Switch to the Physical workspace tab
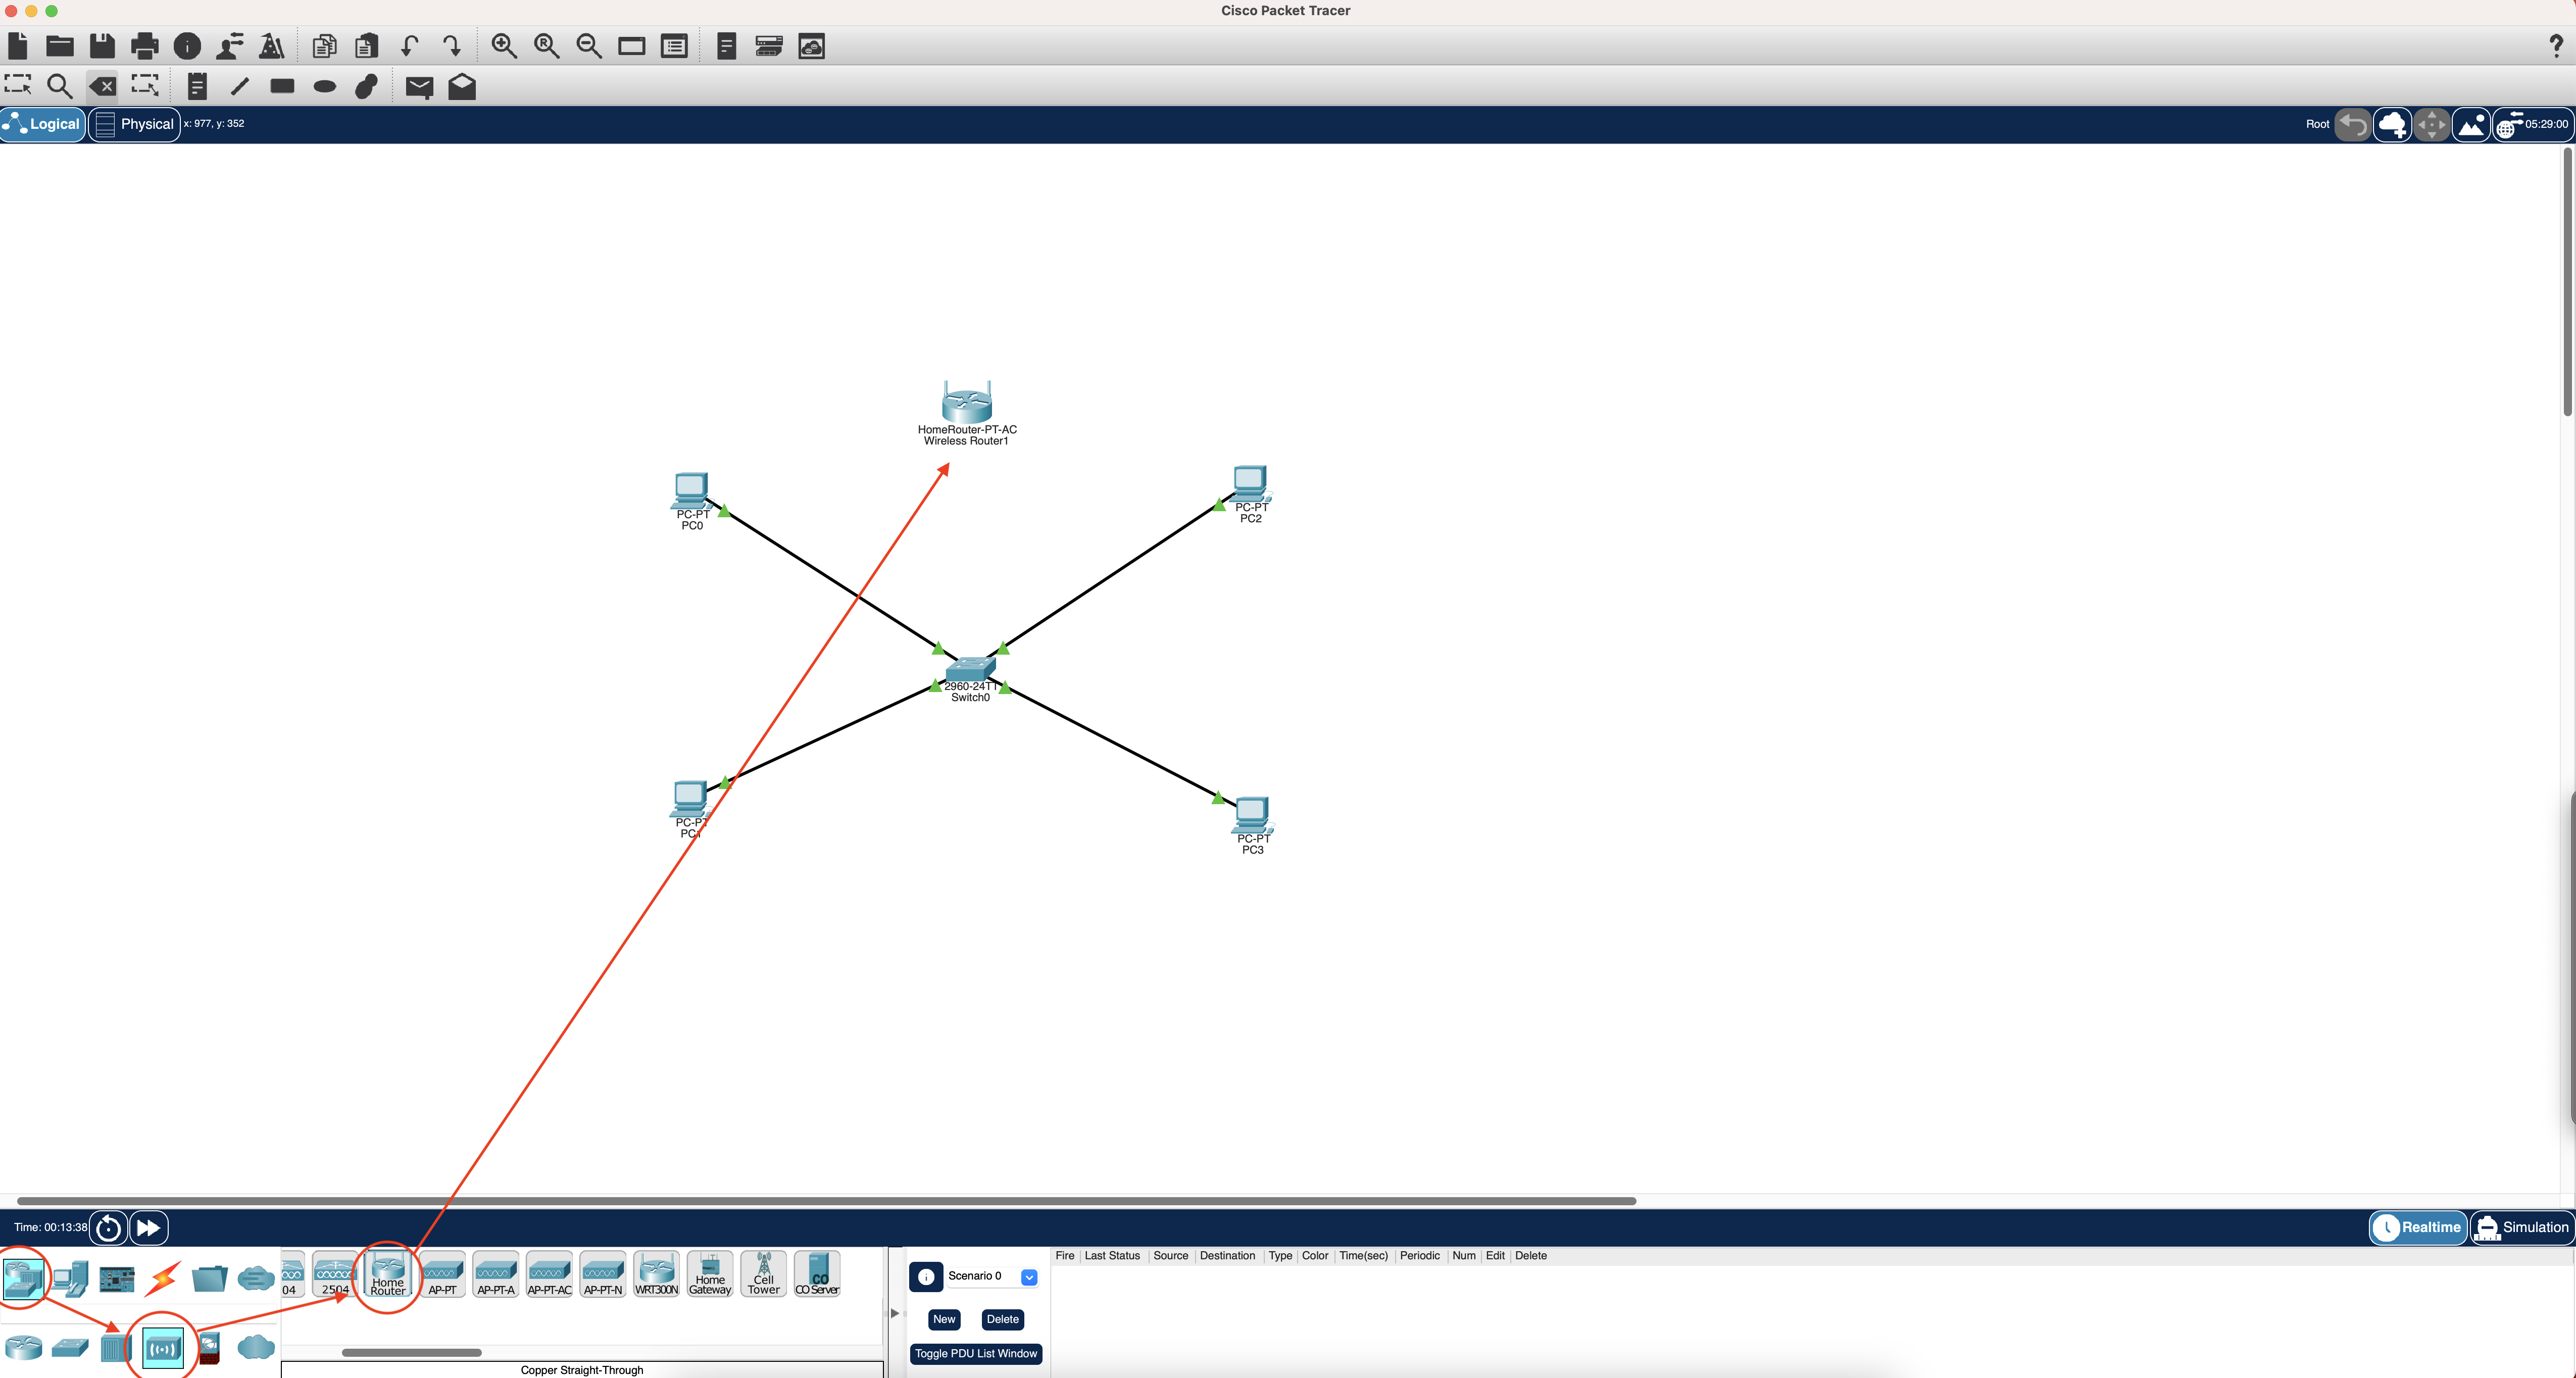This screenshot has width=2576, height=1378. 135,124
